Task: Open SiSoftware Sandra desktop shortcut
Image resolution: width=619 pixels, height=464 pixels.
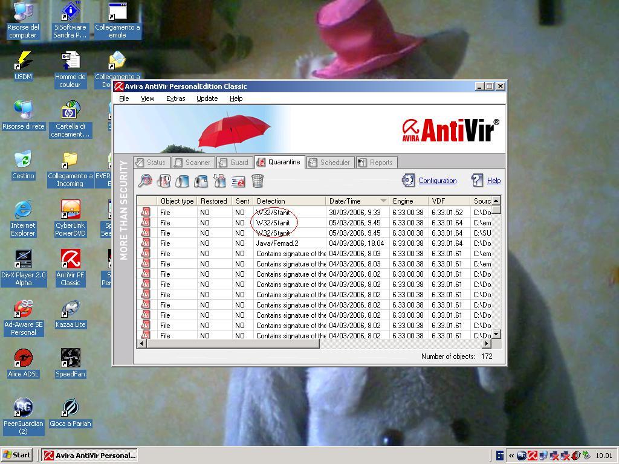Action: tap(70, 20)
